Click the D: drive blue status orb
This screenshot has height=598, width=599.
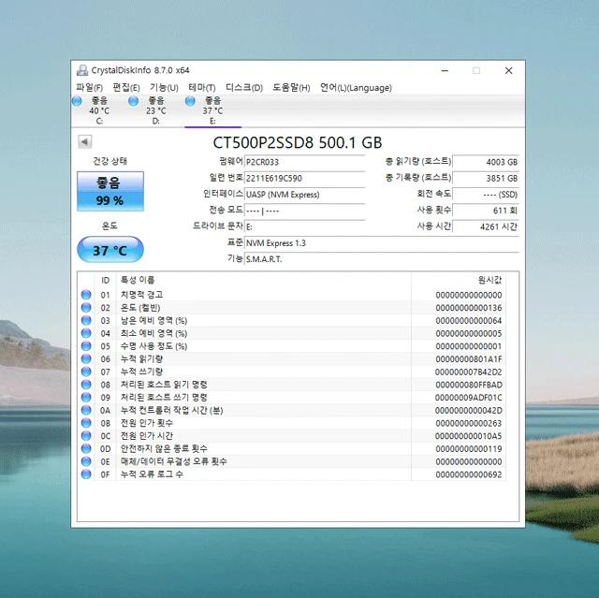point(133,101)
